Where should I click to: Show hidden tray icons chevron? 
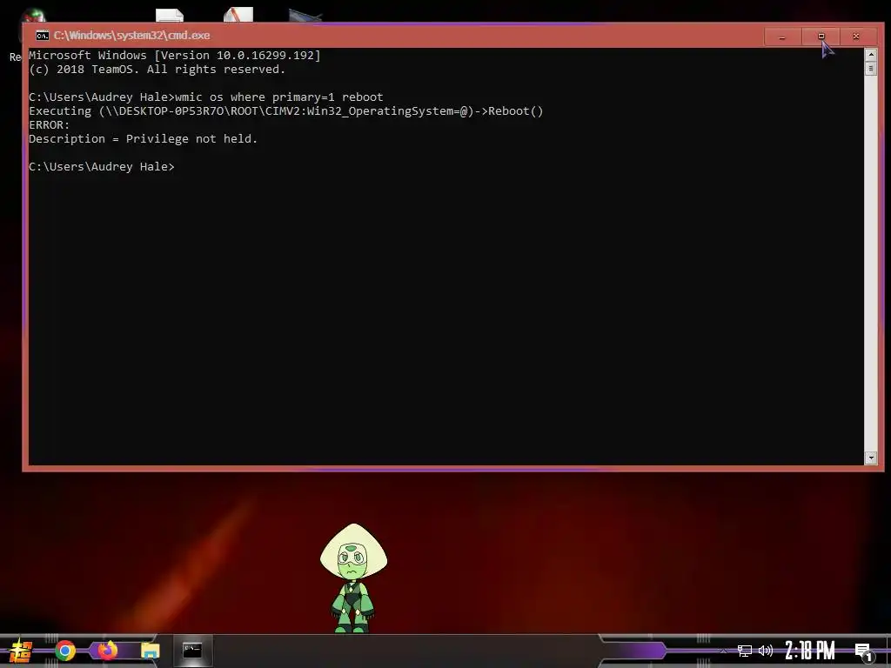tap(723, 651)
